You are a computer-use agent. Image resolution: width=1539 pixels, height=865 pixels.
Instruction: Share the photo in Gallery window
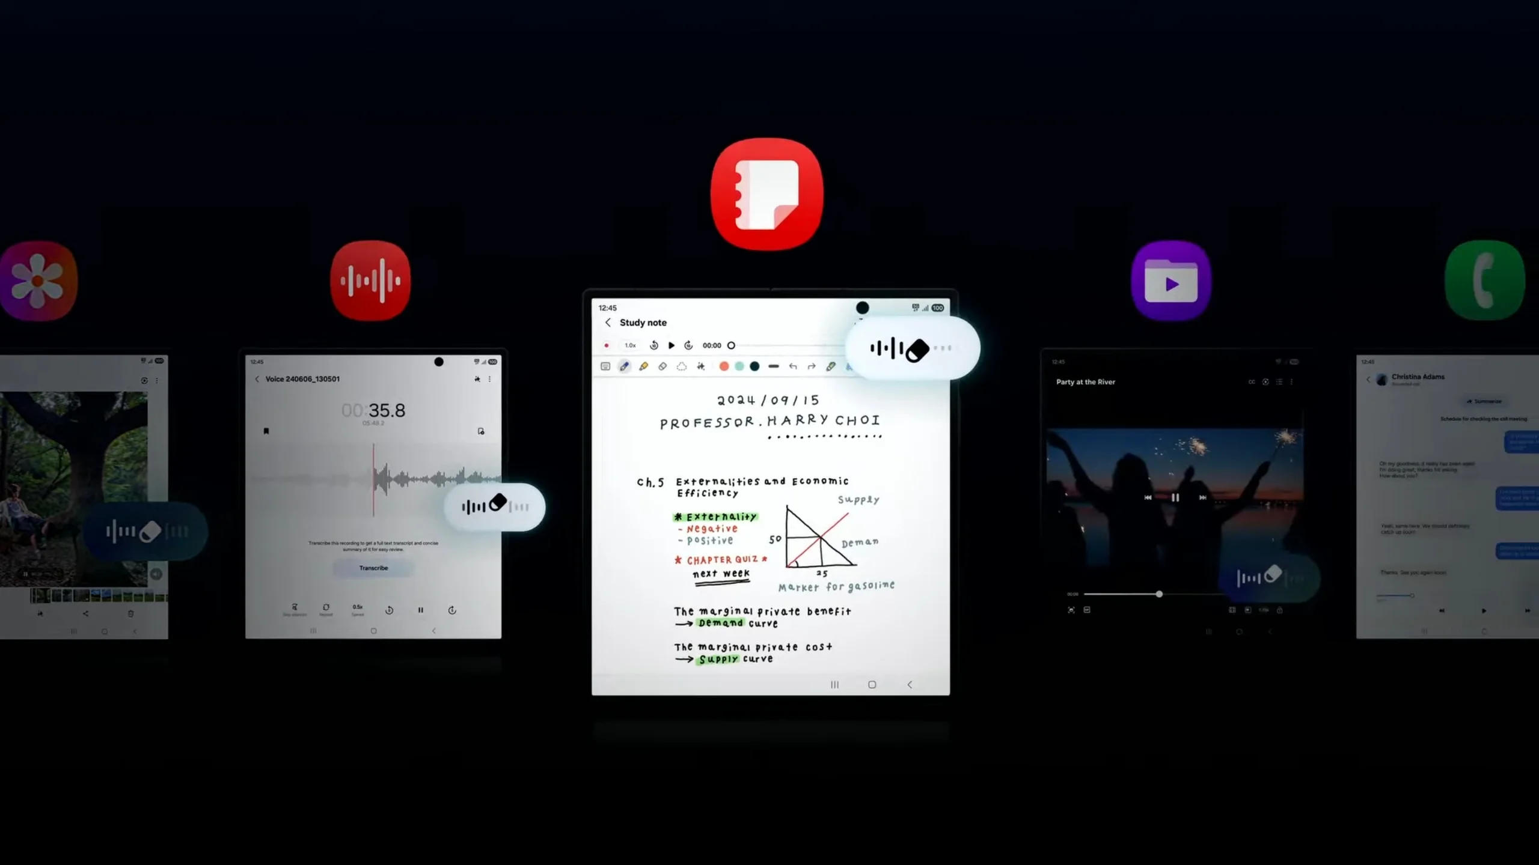pyautogui.click(x=85, y=613)
